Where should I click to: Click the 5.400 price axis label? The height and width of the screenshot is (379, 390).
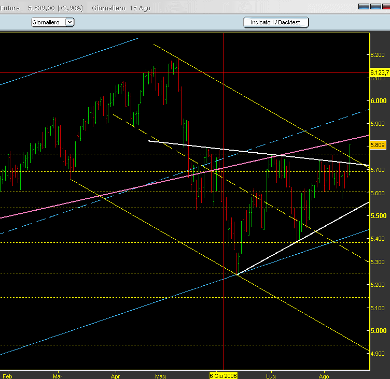point(378,239)
